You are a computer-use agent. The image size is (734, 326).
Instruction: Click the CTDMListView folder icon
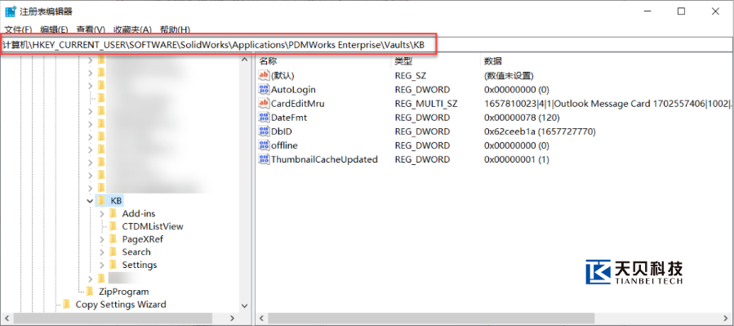(113, 226)
